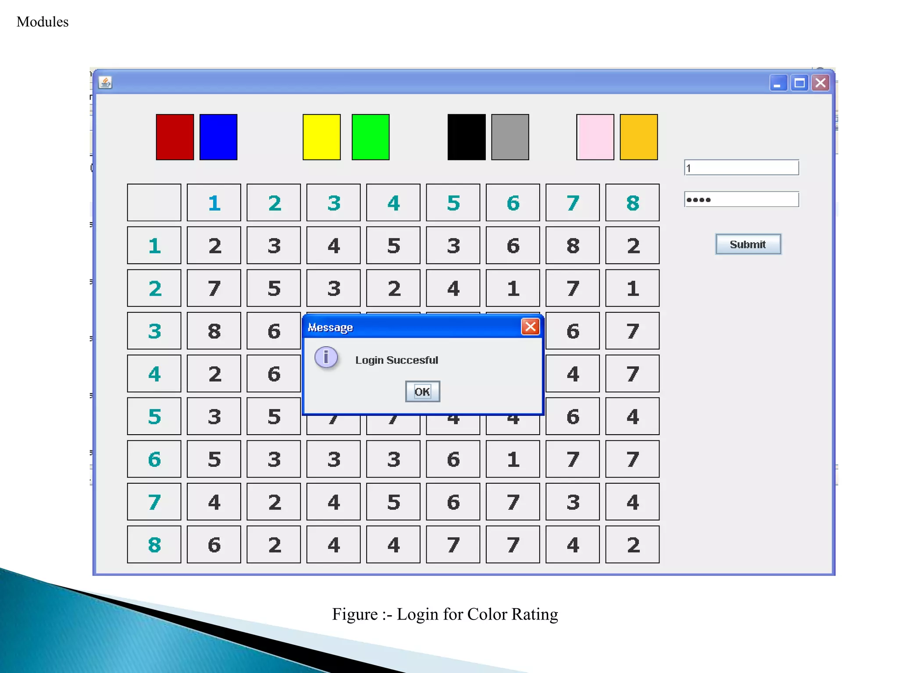This screenshot has height=673, width=898.
Task: Close the Message dialog with X
Action: pyautogui.click(x=530, y=327)
